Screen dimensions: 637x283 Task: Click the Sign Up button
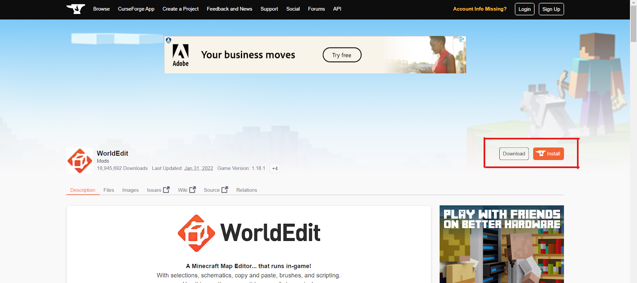pyautogui.click(x=551, y=9)
